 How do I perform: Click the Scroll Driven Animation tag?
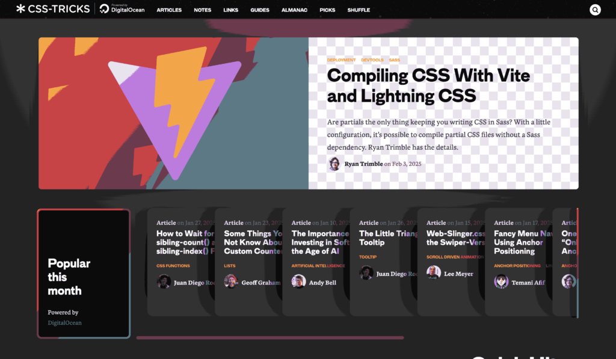tap(455, 257)
